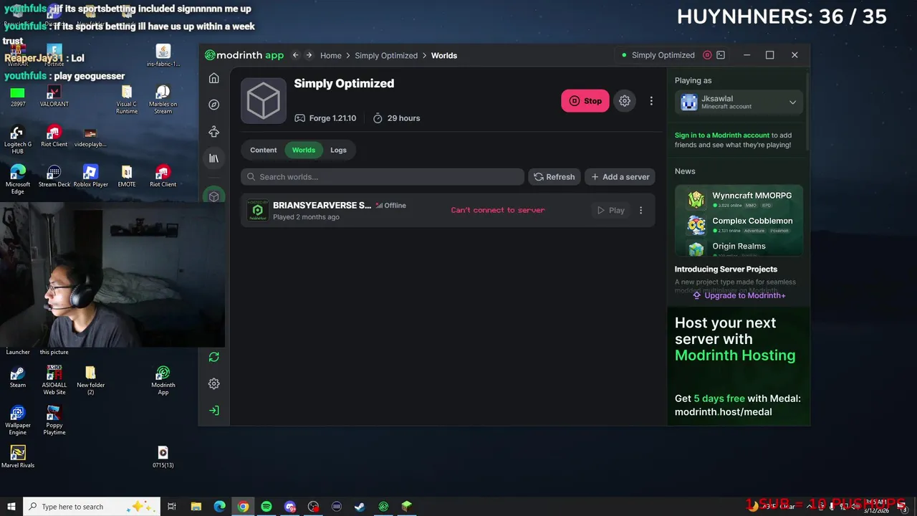Open Task View in the taskbar
Screen dimensions: 917x516
pyautogui.click(x=172, y=507)
